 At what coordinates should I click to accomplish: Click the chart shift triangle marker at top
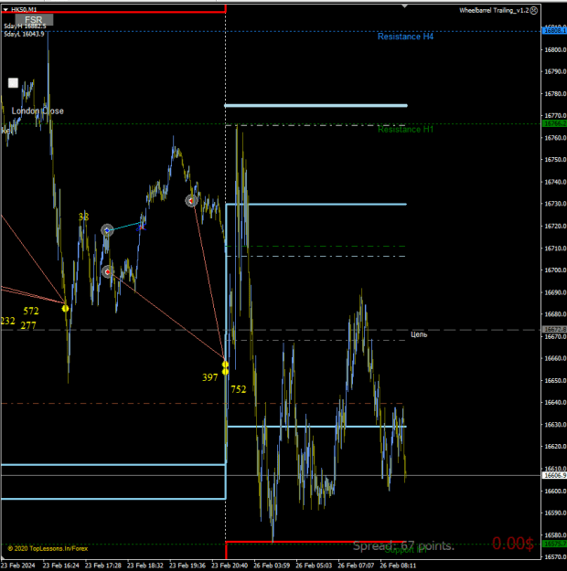(x=404, y=6)
